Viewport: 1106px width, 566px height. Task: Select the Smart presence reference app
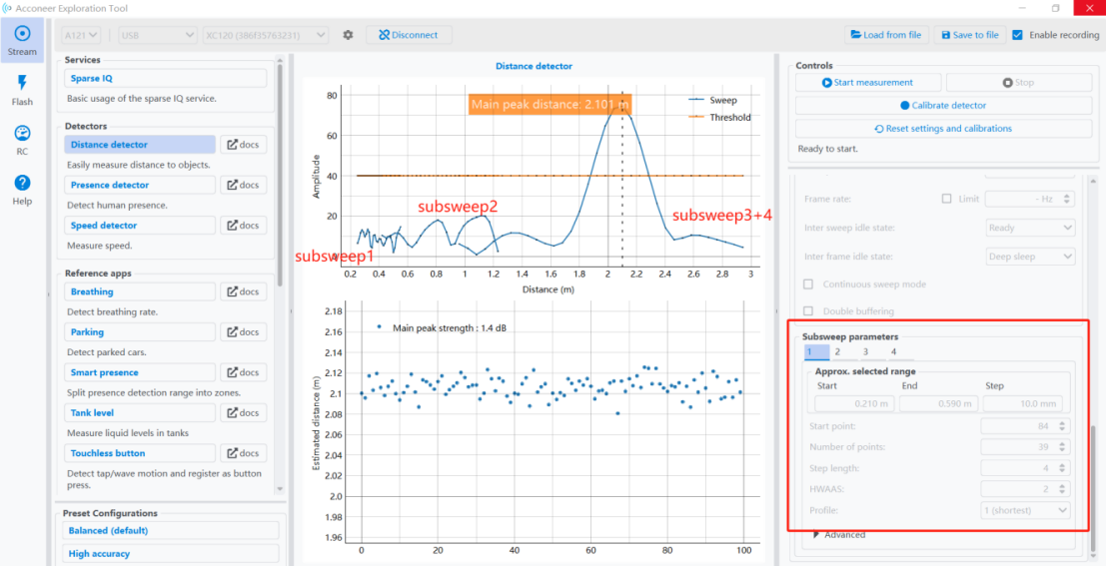click(139, 372)
